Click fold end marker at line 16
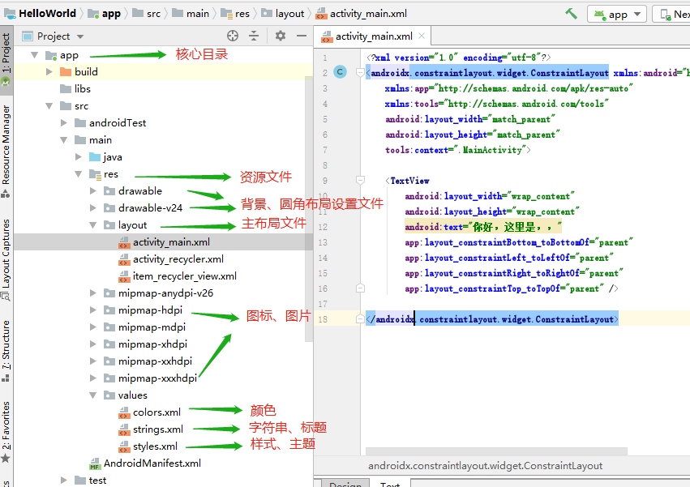Image resolution: width=690 pixels, height=487 pixels. tap(360, 288)
